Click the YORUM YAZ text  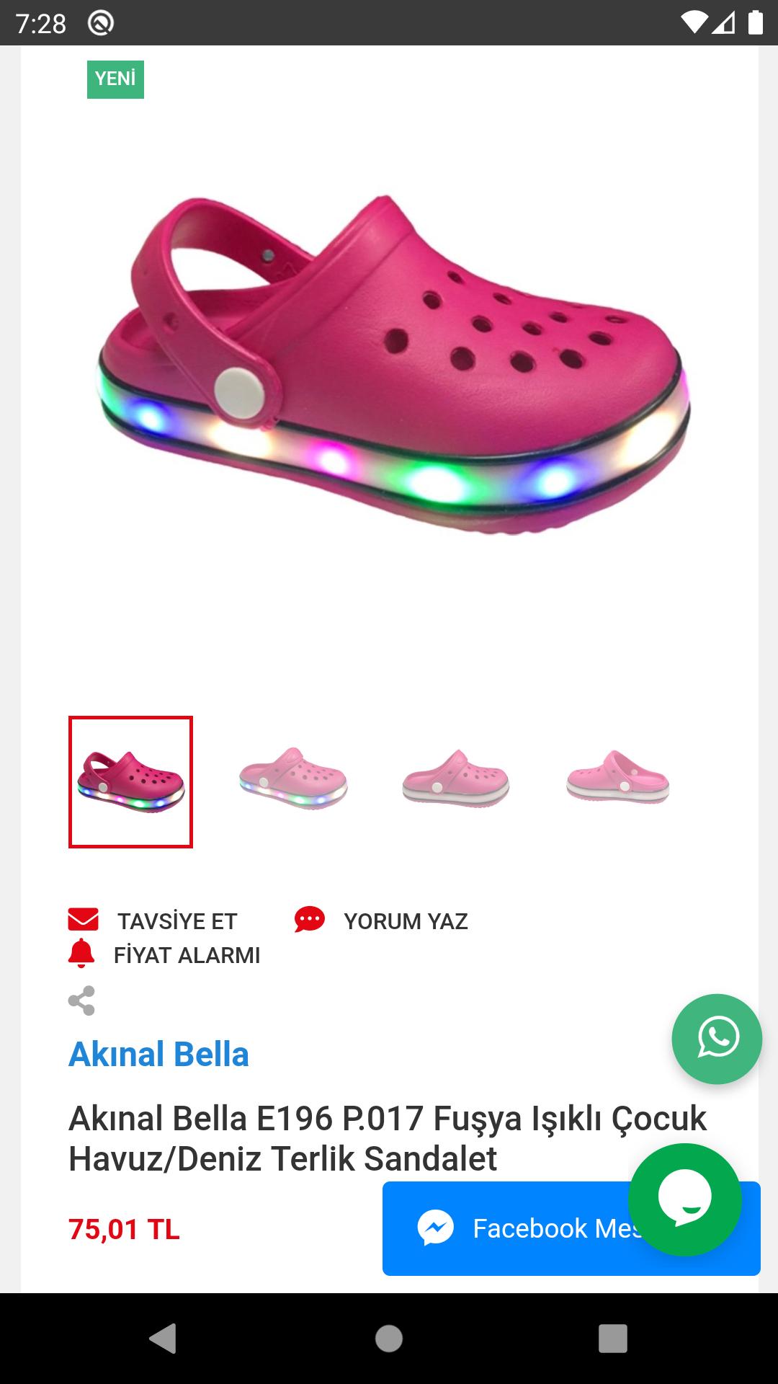click(x=406, y=921)
